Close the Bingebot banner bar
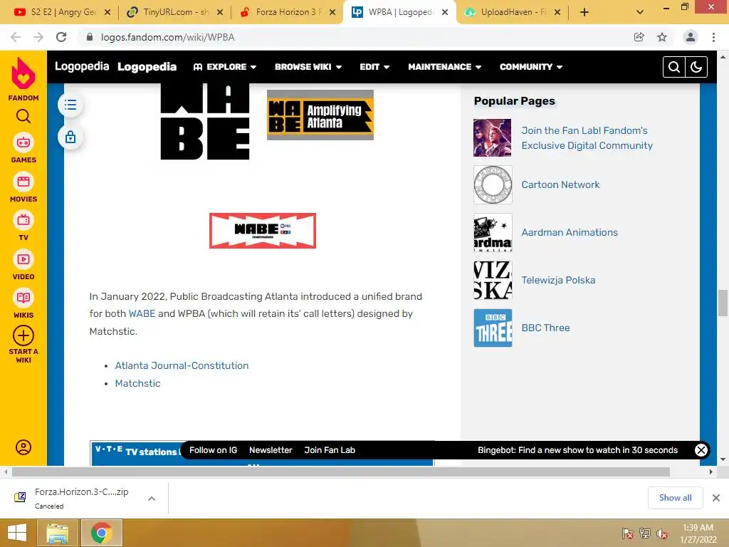Screen dimensions: 729x547 pos(701,450)
